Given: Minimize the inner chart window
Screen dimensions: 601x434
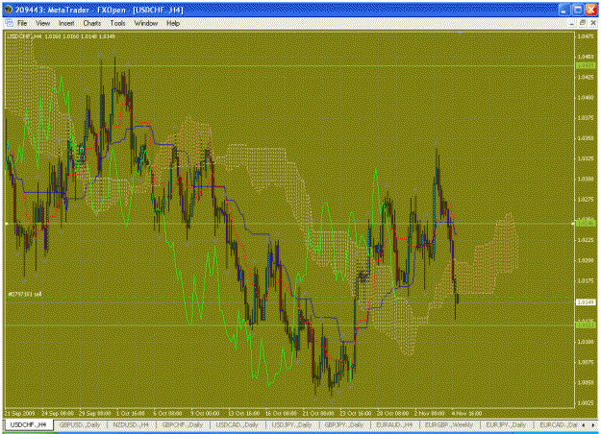Looking at the screenshot, I should [x=572, y=23].
